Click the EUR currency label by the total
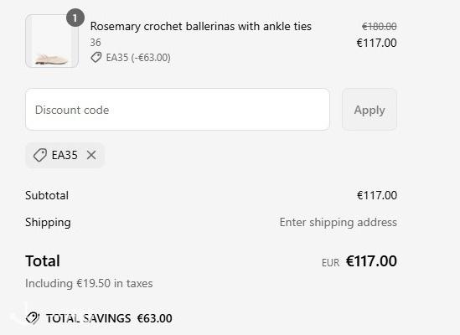Screen dimensions: 460x335 (331, 262)
